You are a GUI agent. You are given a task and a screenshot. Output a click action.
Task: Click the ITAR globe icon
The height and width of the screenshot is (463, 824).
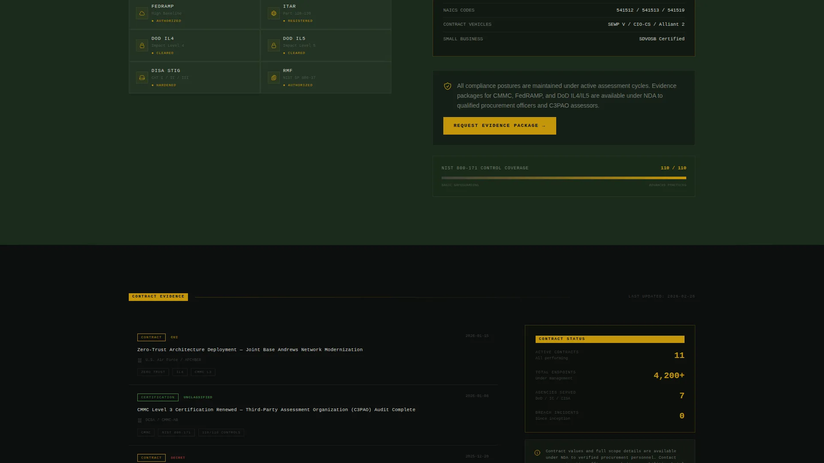point(274,13)
